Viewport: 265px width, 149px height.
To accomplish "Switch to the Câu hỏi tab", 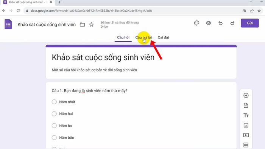I will (x=123, y=37).
